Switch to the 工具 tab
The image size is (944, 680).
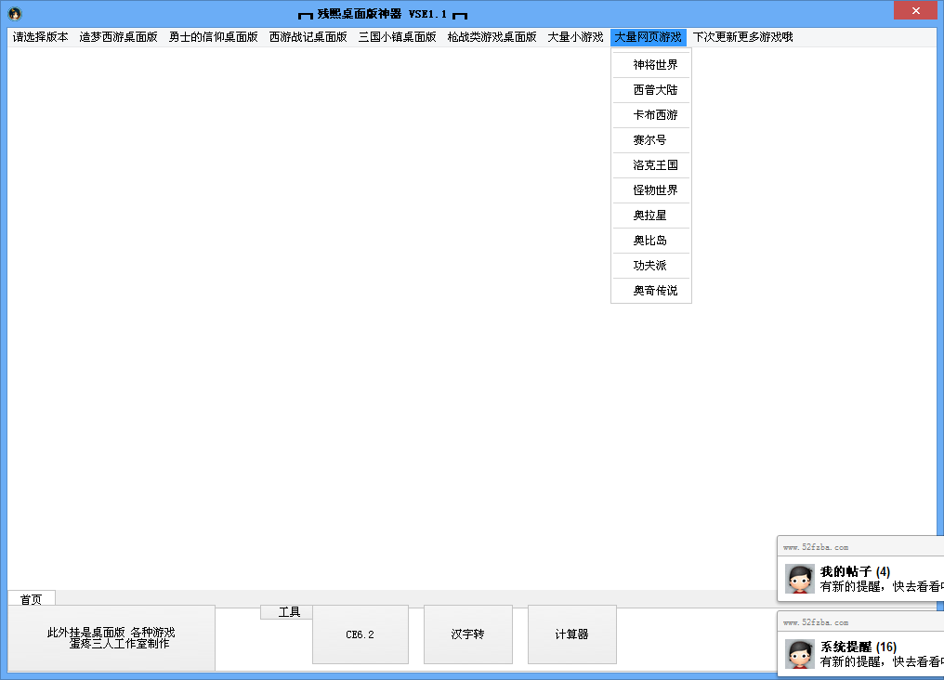[289, 612]
